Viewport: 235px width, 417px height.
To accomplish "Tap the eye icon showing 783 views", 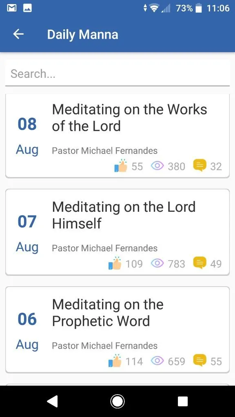I will tap(157, 263).
